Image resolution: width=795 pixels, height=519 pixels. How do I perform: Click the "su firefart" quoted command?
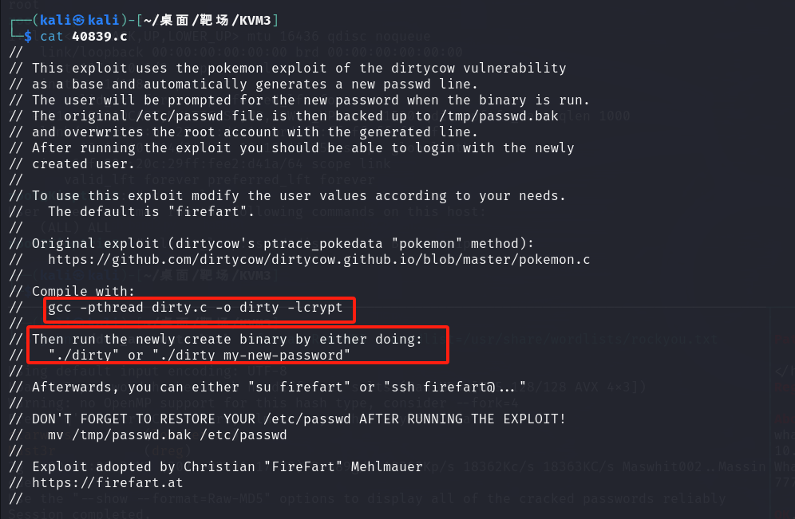coord(299,387)
